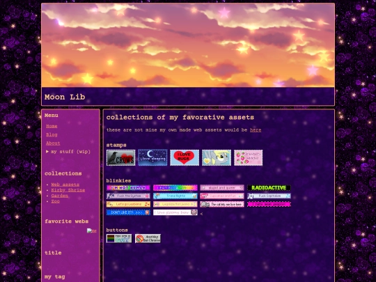Click the rainbow blinkie beside 'I'm Not Human'
This screenshot has width=376, height=282.
(175, 188)
